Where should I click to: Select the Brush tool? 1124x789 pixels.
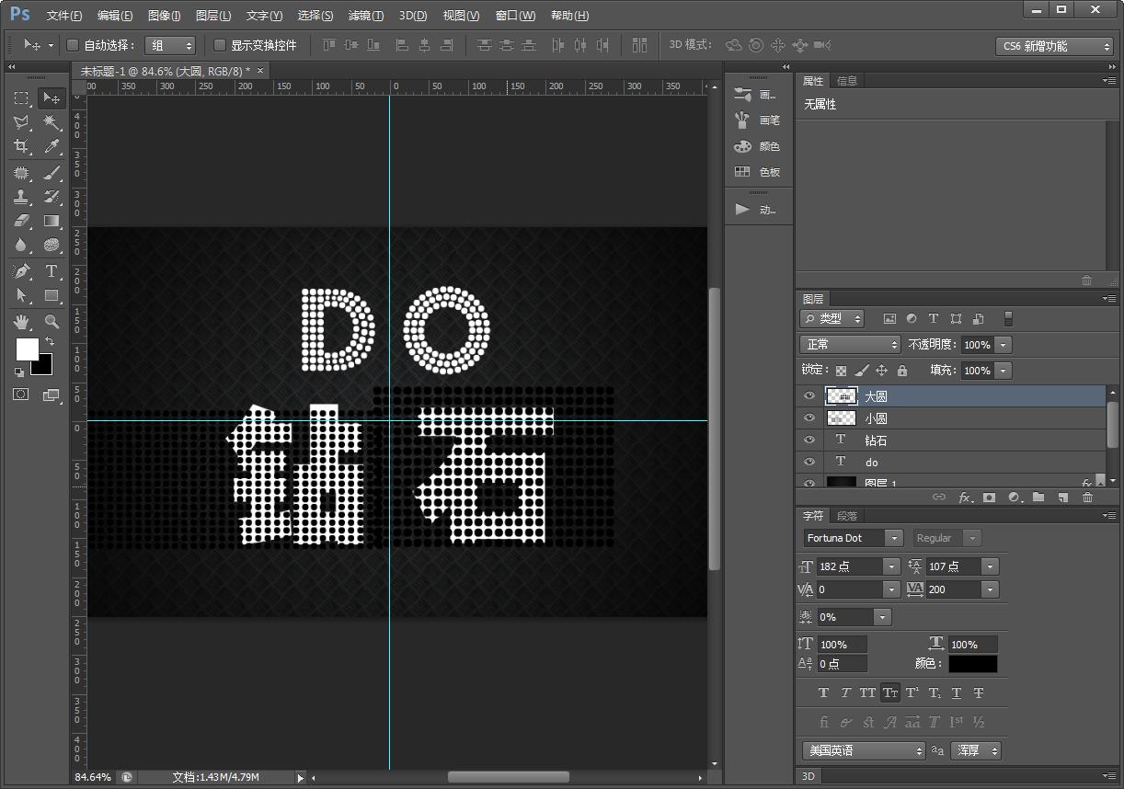52,172
